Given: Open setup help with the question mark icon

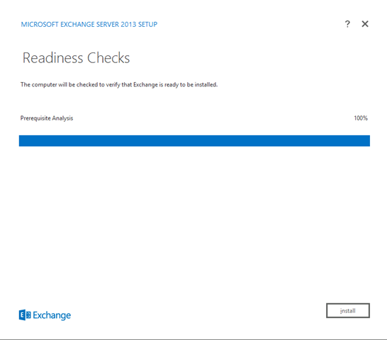Looking at the screenshot, I should (347, 24).
